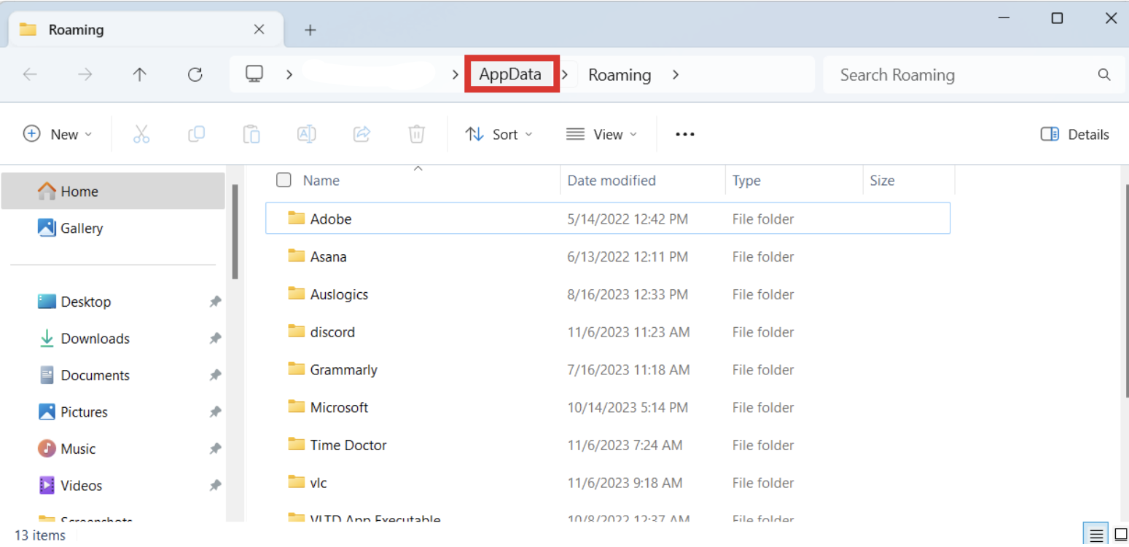Unpin Downloads from quick access
The height and width of the screenshot is (547, 1129).
[215, 339]
